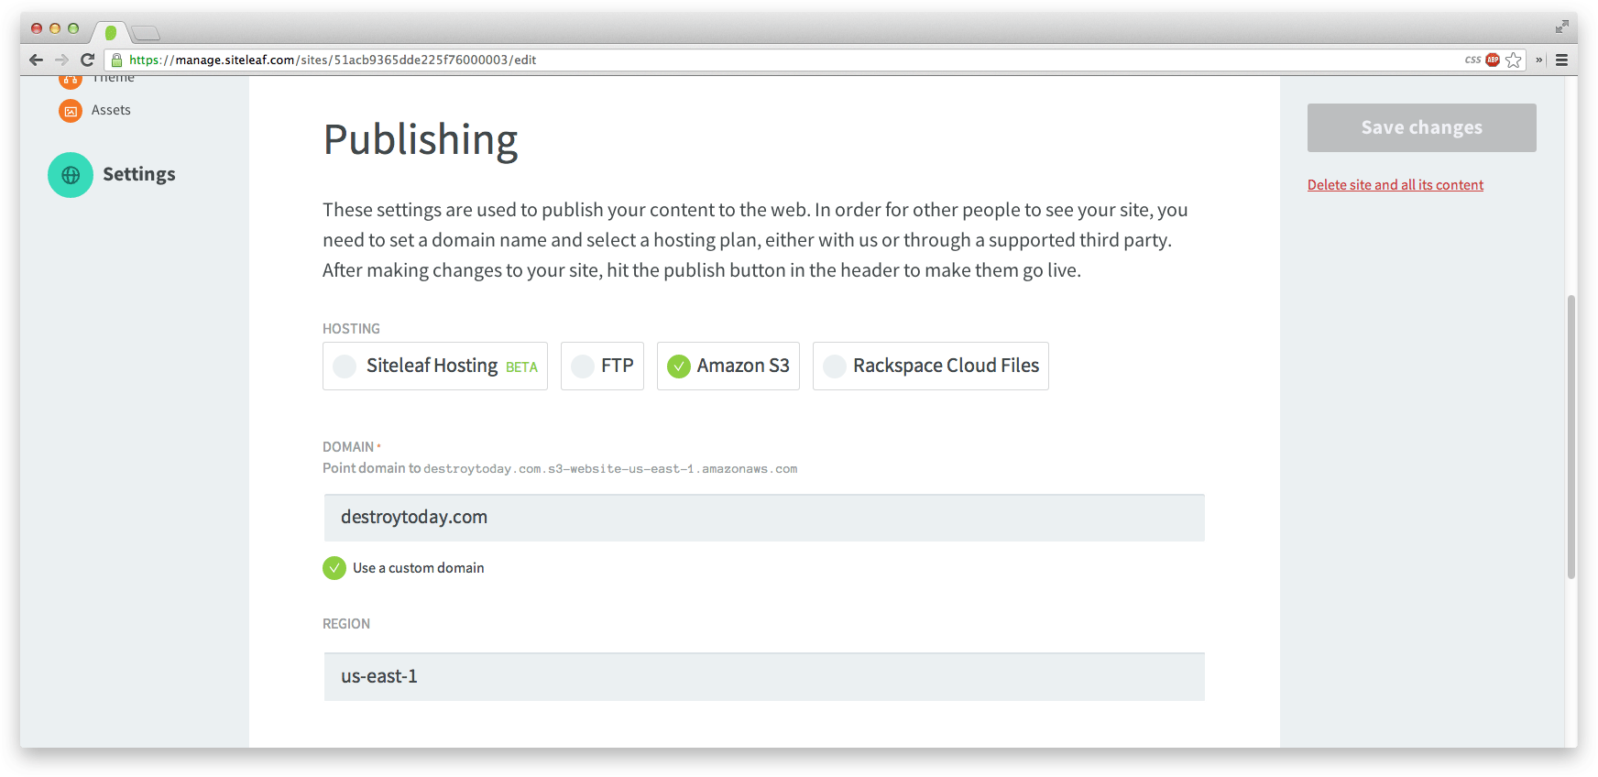The width and height of the screenshot is (1598, 777).
Task: Click the Siteleaf leaf favicon tab
Action: (111, 33)
